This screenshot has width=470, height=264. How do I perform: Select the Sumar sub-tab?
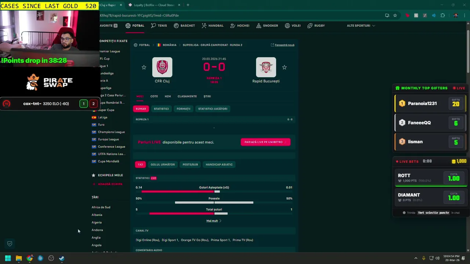click(141, 109)
